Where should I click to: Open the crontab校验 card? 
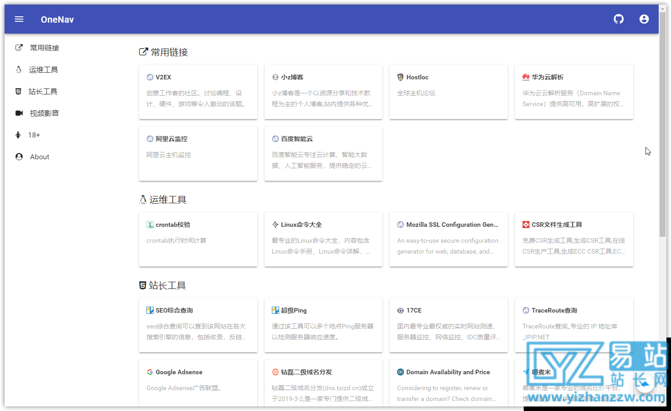click(198, 240)
